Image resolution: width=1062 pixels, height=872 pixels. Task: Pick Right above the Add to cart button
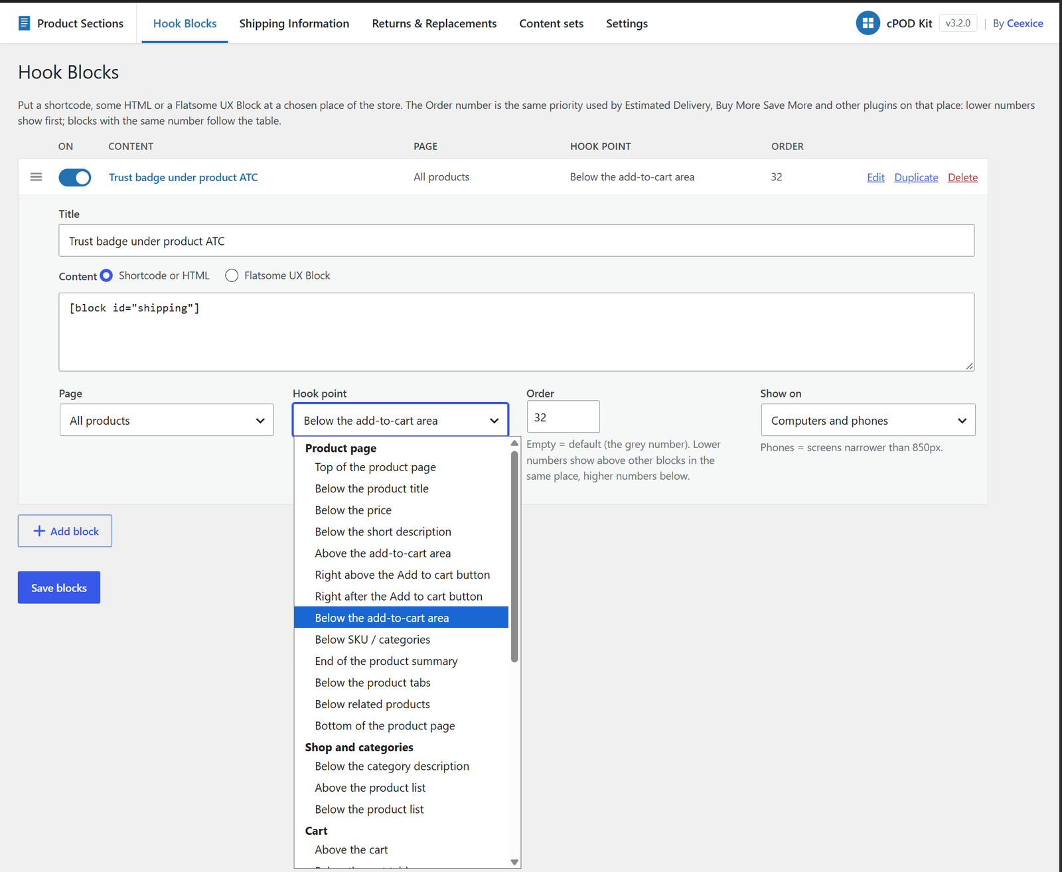pos(401,575)
